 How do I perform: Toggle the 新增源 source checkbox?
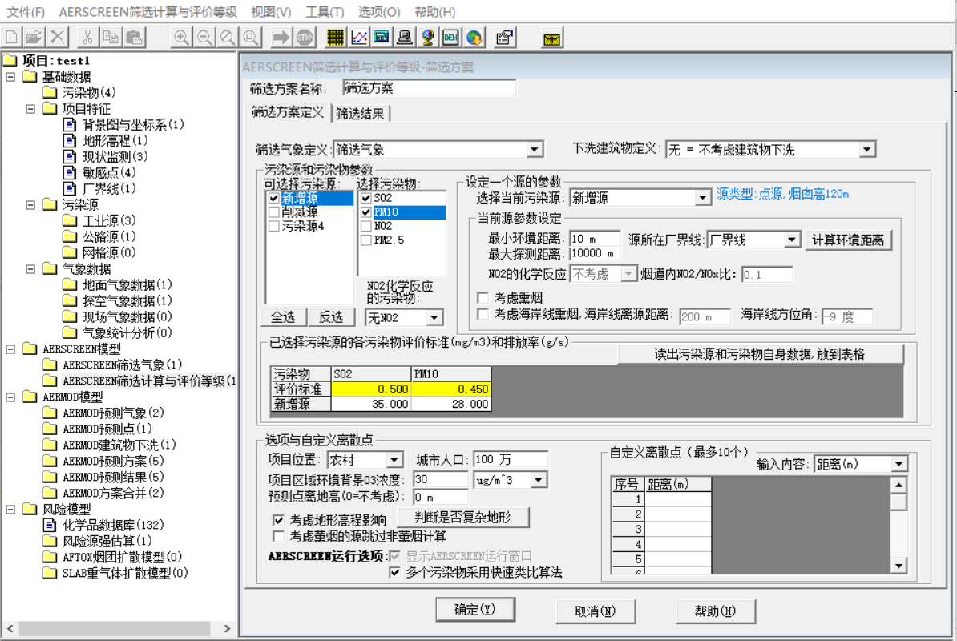click(273, 198)
